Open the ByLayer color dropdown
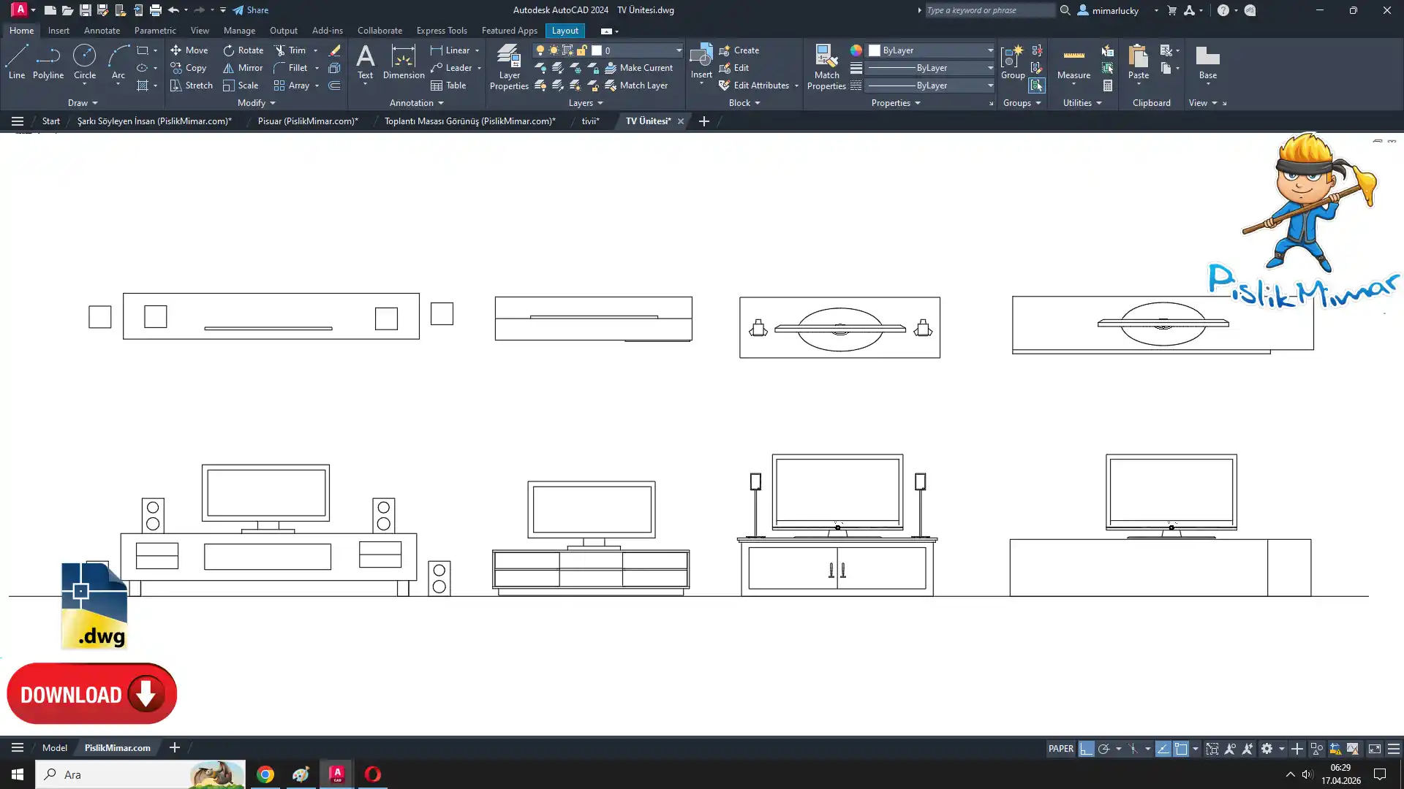The height and width of the screenshot is (789, 1404). point(990,50)
